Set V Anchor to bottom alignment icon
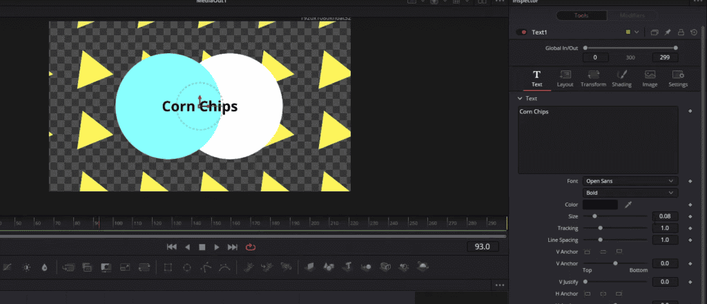The width and height of the screenshot is (707, 304). [619, 251]
